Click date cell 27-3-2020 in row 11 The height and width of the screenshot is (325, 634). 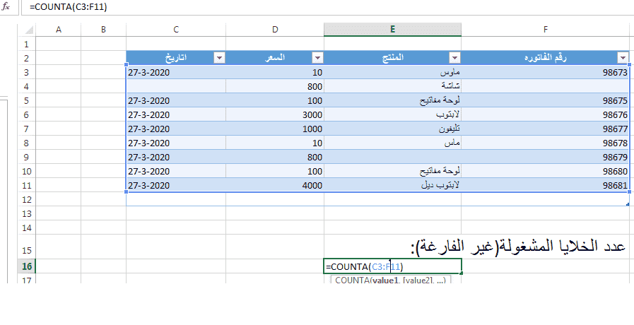click(x=176, y=186)
